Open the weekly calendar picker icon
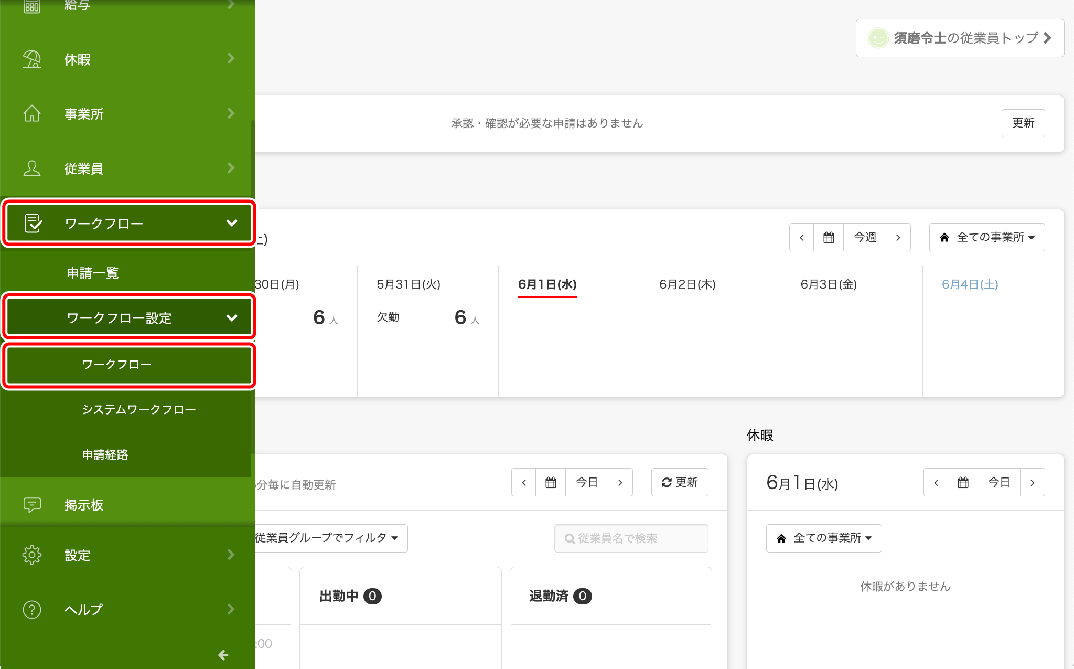The image size is (1074, 669). (x=829, y=237)
